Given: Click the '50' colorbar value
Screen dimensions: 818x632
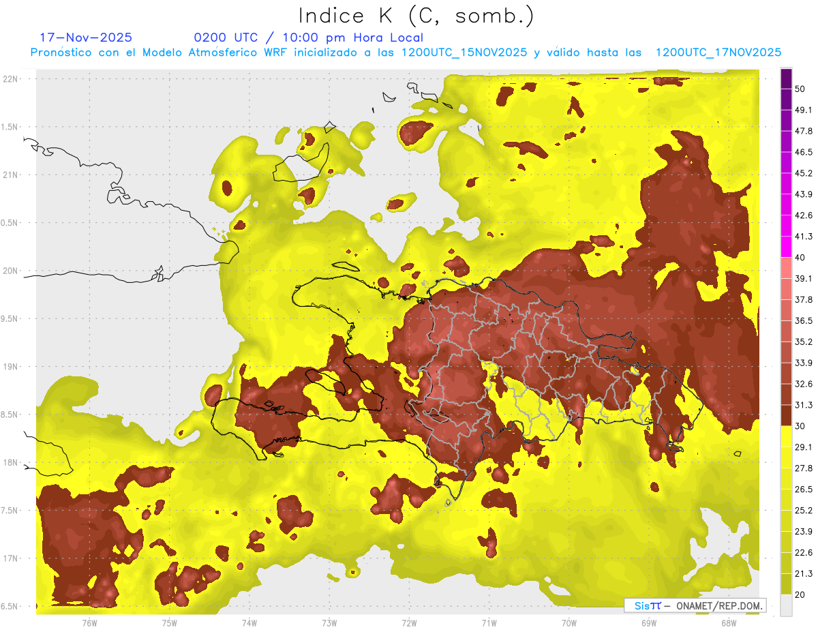Looking at the screenshot, I should click(x=801, y=89).
